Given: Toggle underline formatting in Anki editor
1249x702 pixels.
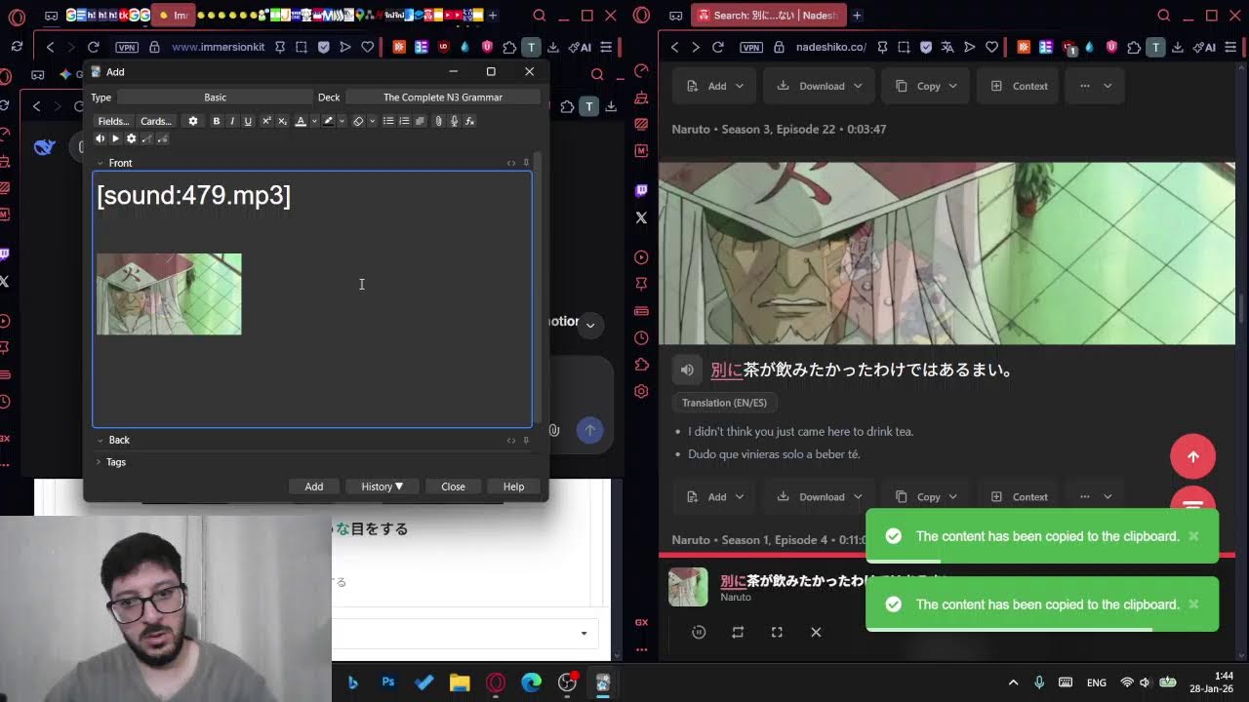Looking at the screenshot, I should [x=248, y=121].
